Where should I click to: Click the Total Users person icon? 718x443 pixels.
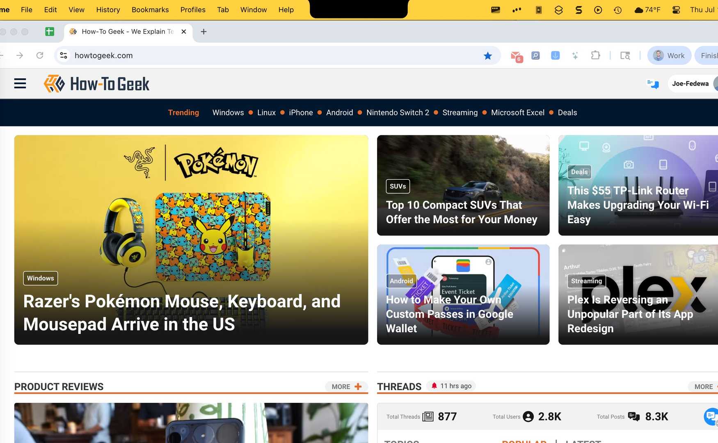click(x=528, y=417)
